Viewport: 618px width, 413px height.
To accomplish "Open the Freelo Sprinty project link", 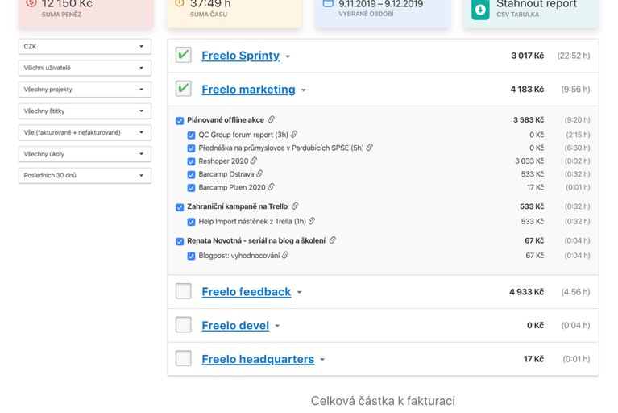I will [x=240, y=56].
